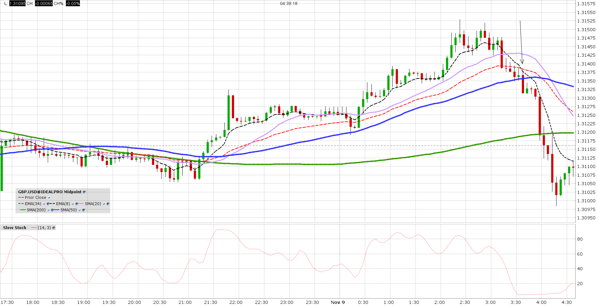Click the globe icon beside SMA(20)

tap(108, 204)
